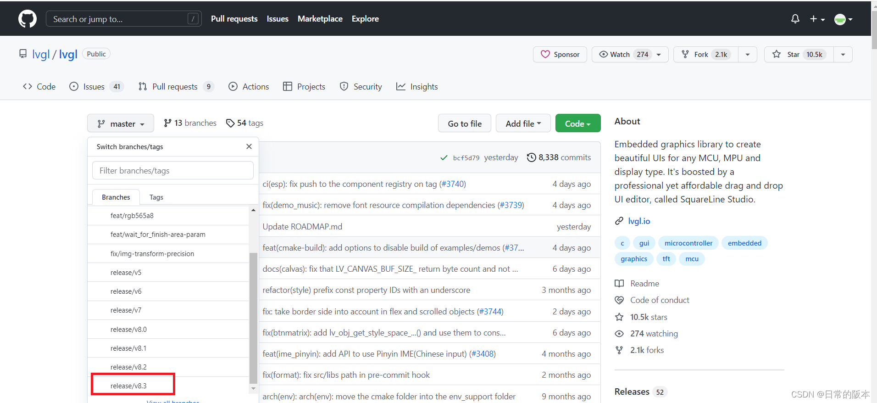Open Marketplace in top navigation
The height and width of the screenshot is (403, 877).
320,19
